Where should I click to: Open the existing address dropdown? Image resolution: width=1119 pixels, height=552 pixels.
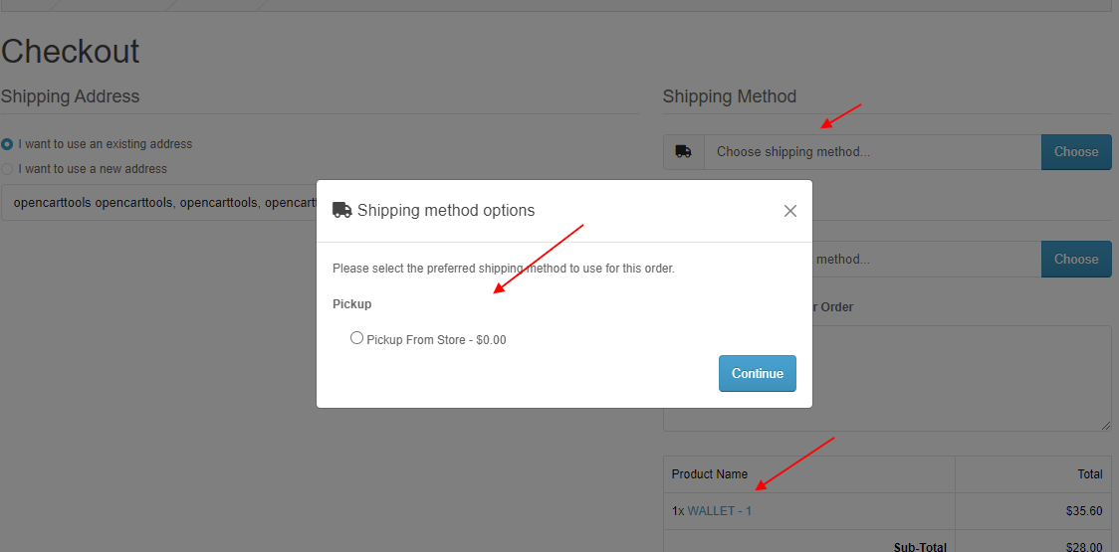(158, 203)
